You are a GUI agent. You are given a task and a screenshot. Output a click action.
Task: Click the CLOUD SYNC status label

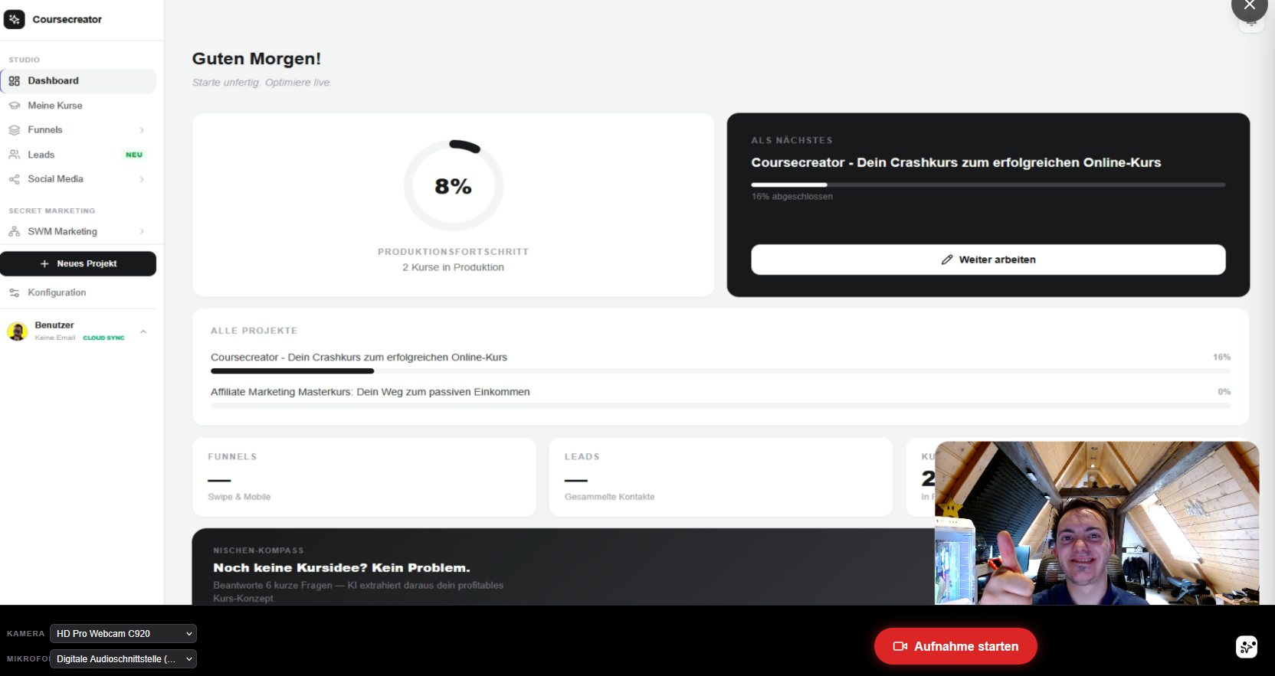103,338
